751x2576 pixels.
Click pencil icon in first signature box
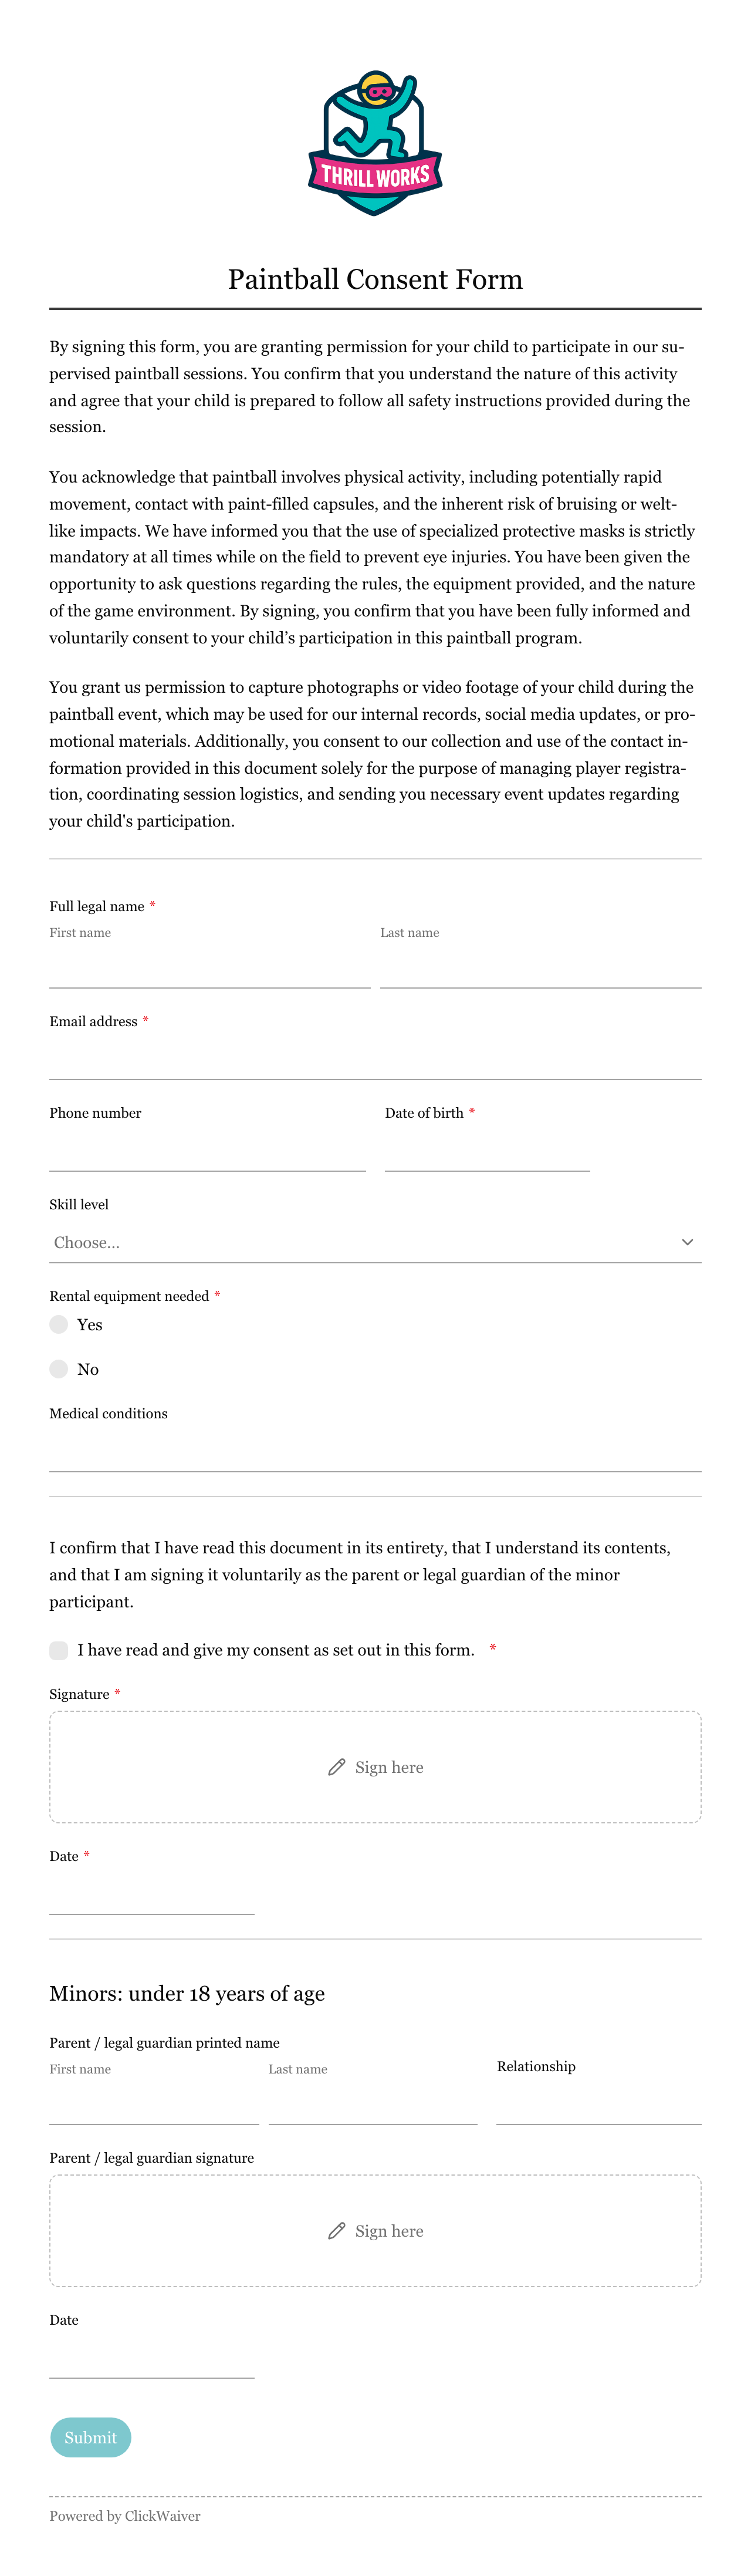pos(337,1767)
